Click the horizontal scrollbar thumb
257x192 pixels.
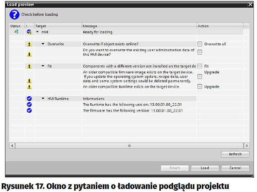tap(129, 146)
